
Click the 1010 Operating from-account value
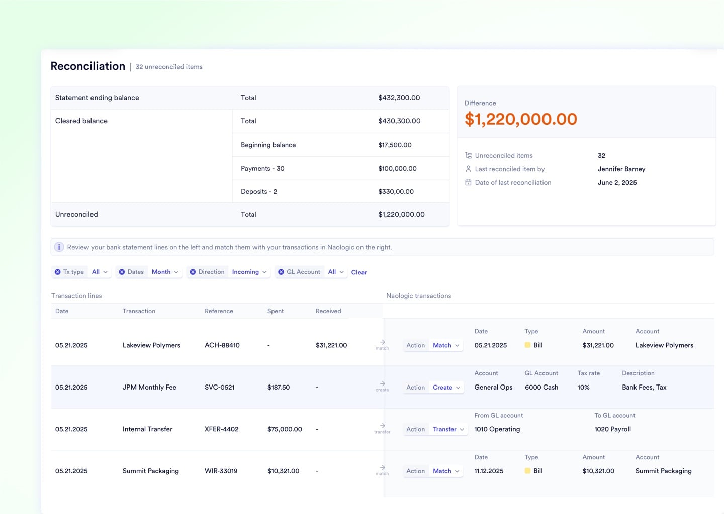(497, 429)
